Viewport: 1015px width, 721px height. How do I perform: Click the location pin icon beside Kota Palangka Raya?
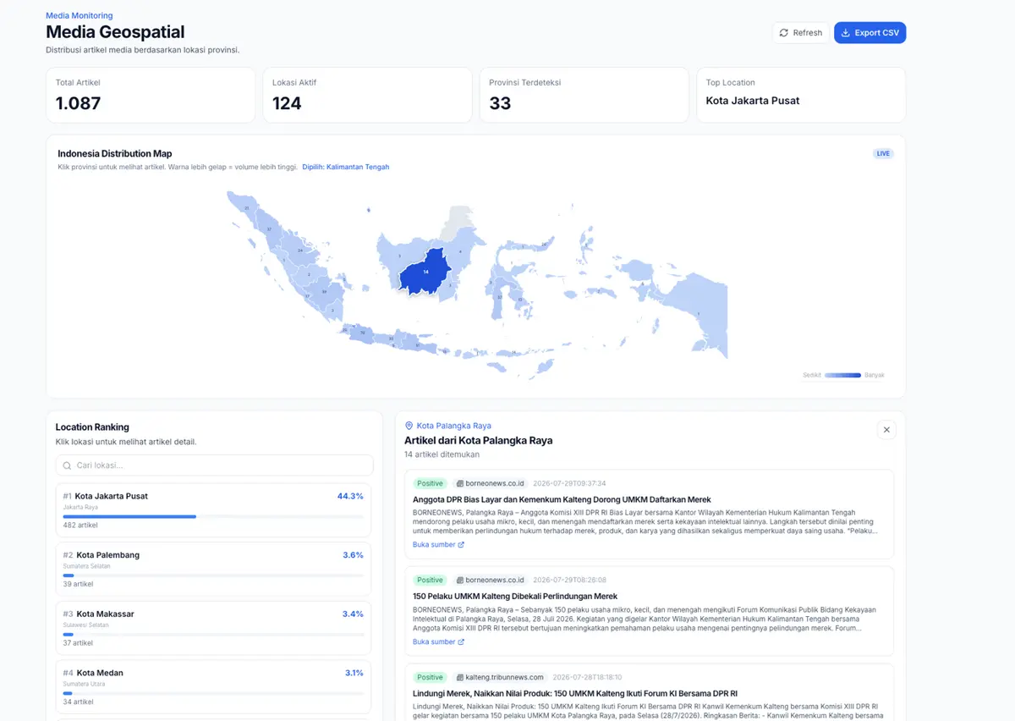(x=409, y=426)
